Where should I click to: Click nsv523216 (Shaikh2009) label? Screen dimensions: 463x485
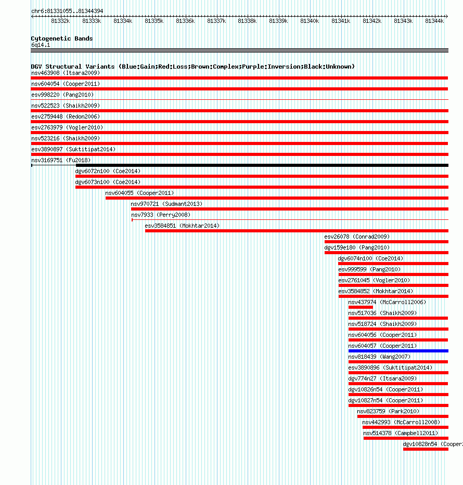pyautogui.click(x=66, y=138)
